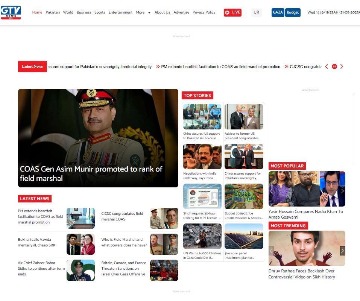
Task: Click the GTV News logo
Action: coord(11,12)
